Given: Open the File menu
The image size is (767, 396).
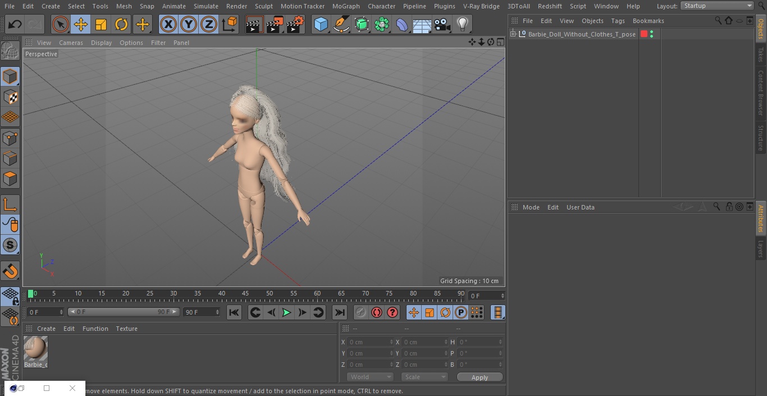Looking at the screenshot, I should point(10,6).
